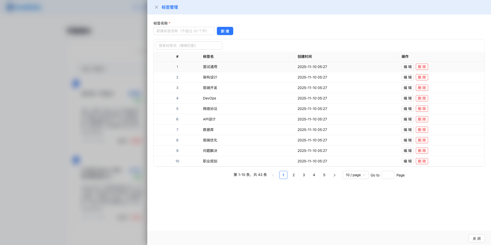Click the 新增 button to add tag
Screen dimensions: 491x245
(225, 31)
